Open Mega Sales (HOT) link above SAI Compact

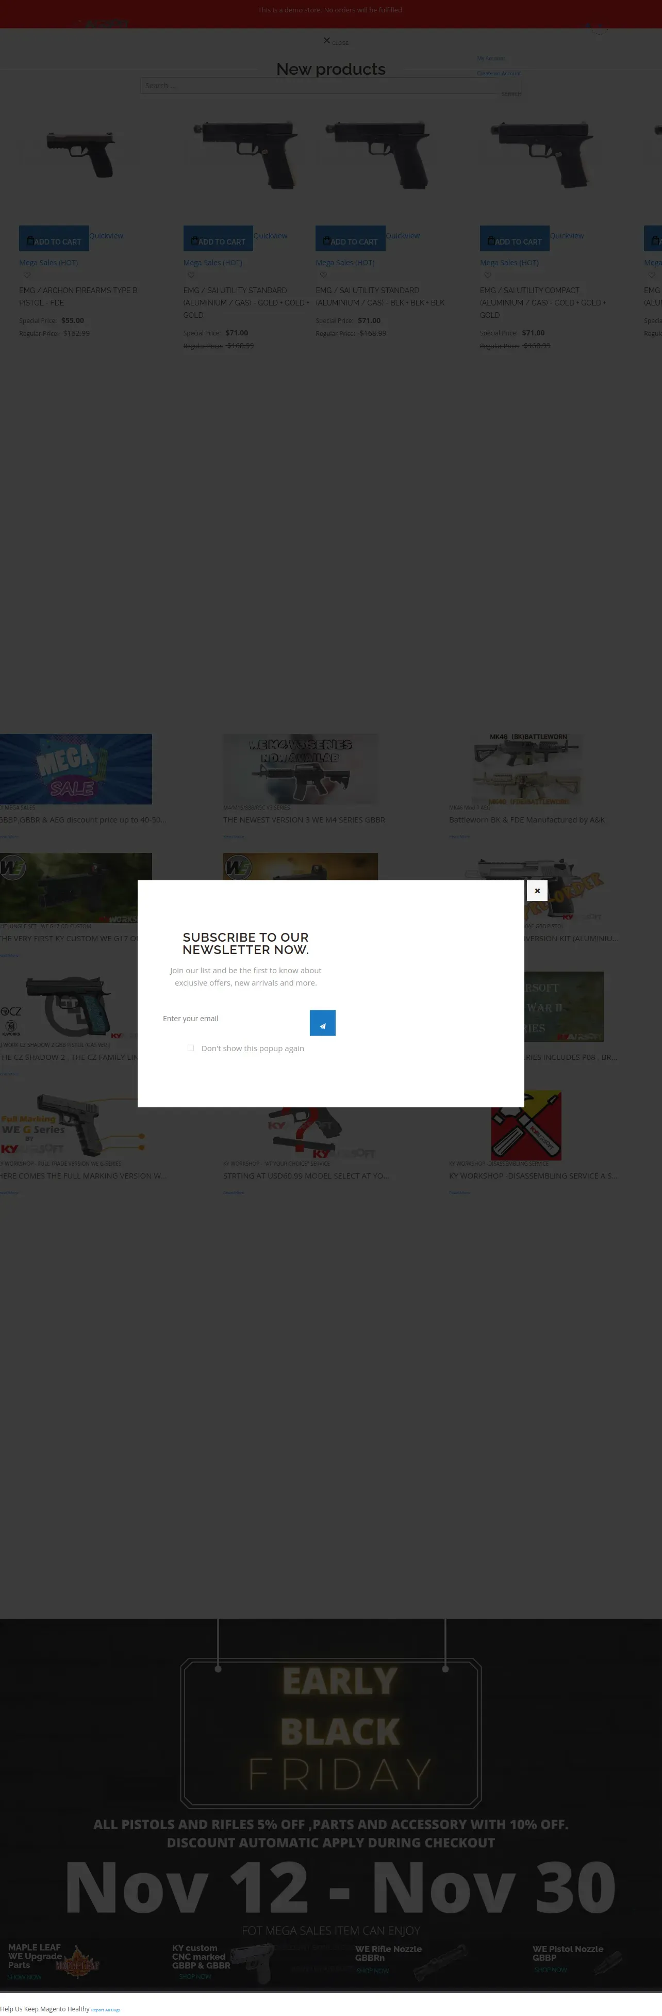coord(509,263)
